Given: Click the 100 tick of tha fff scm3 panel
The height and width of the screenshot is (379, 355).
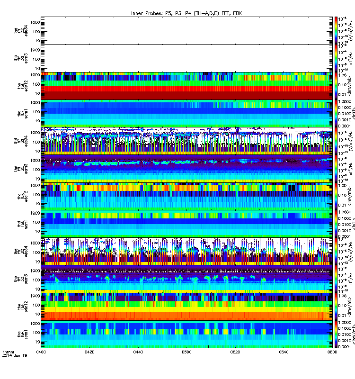Looking at the screenshot, I should coord(36,59).
